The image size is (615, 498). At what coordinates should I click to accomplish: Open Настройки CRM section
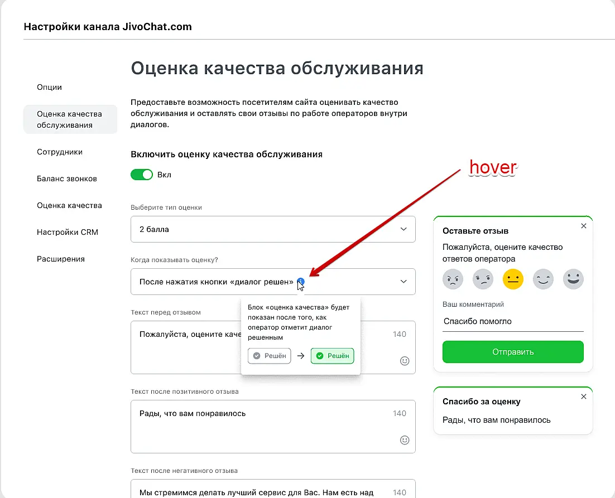click(x=68, y=232)
